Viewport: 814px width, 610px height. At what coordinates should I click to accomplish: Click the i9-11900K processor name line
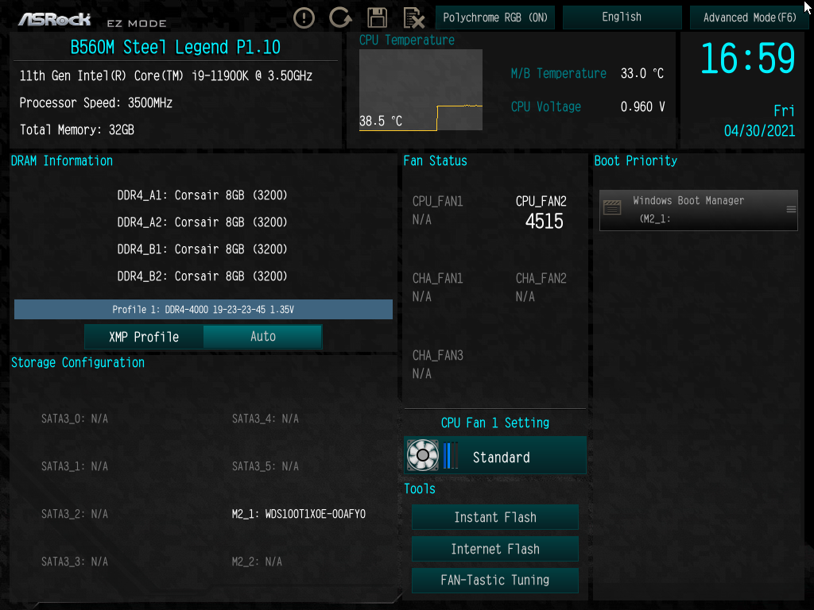[166, 76]
